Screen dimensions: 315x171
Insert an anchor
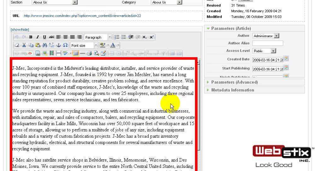(x=59, y=45)
